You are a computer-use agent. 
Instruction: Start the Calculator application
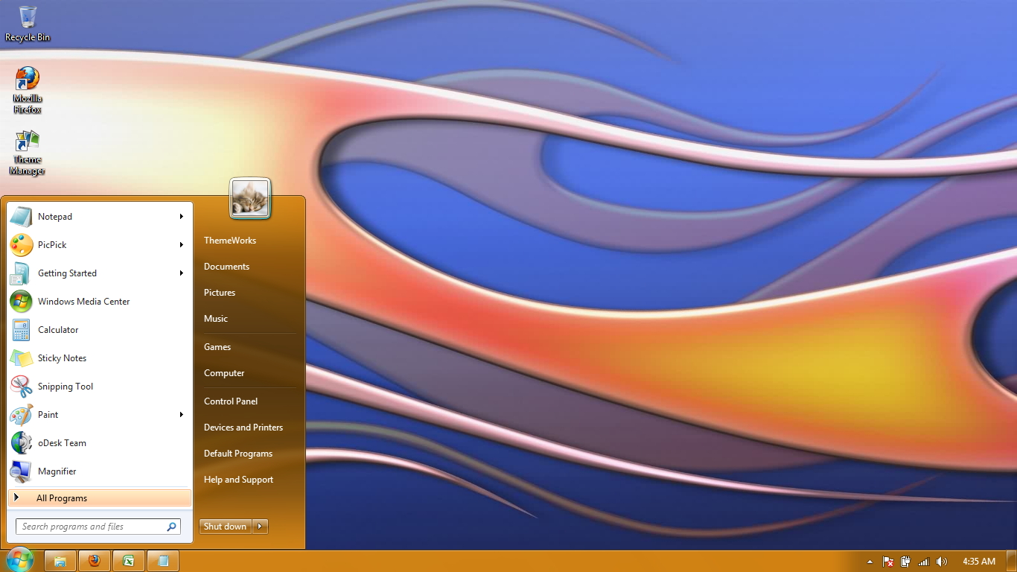point(58,330)
